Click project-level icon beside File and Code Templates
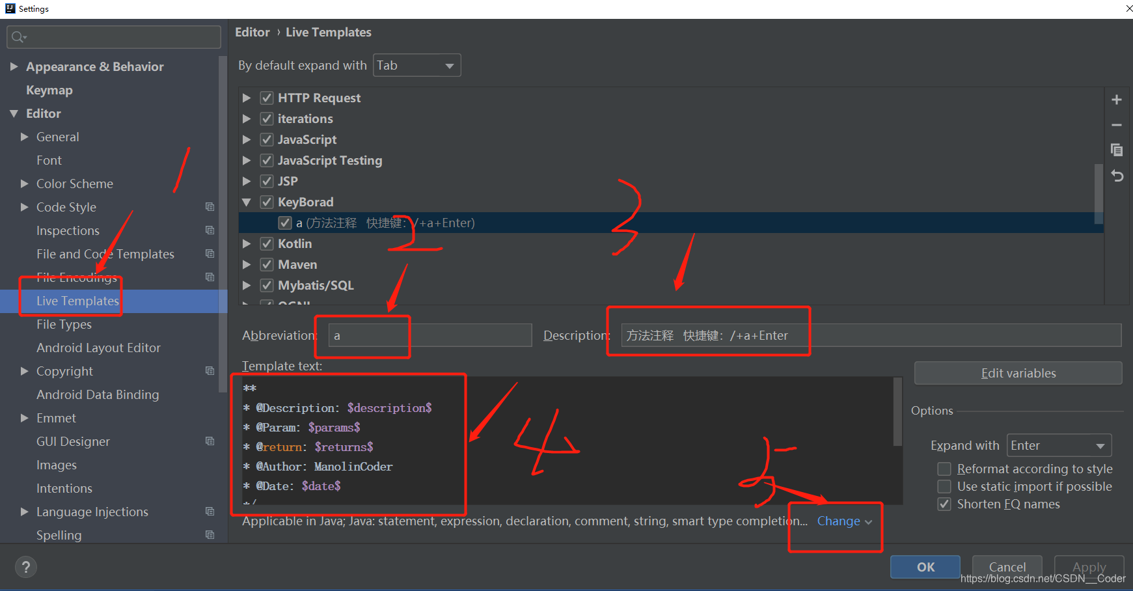The image size is (1133, 591). pos(210,254)
